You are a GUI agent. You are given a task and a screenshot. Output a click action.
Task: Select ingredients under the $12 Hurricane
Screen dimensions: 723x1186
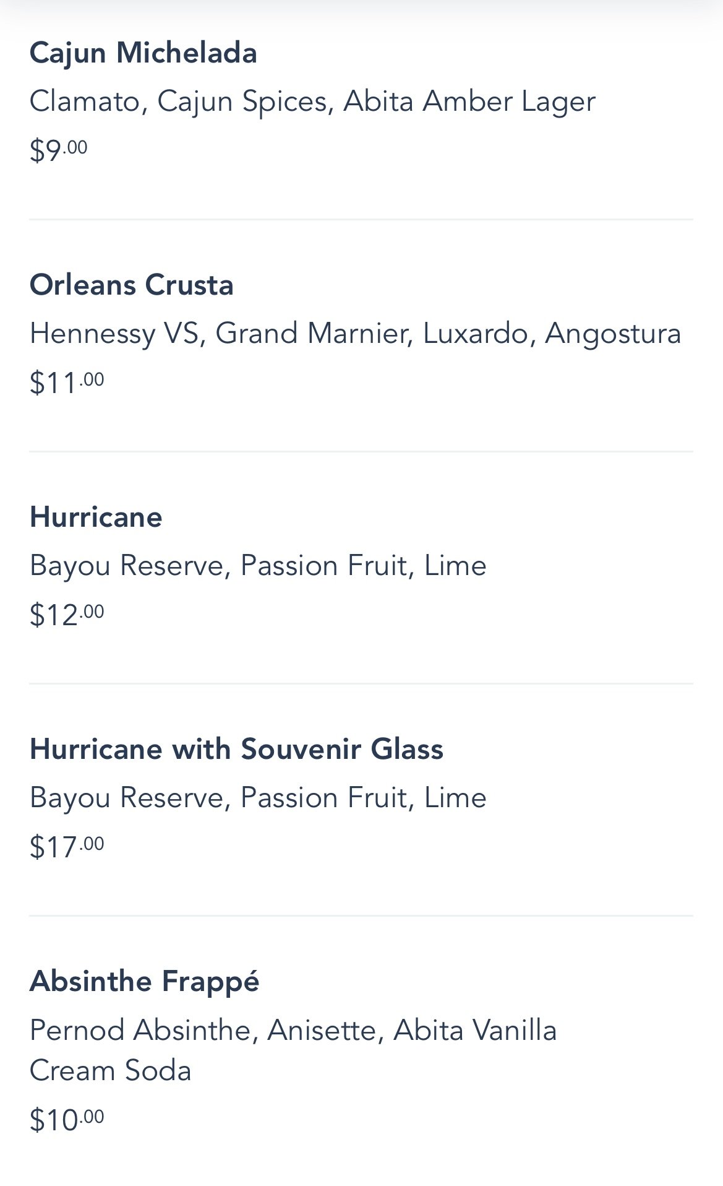click(x=258, y=566)
